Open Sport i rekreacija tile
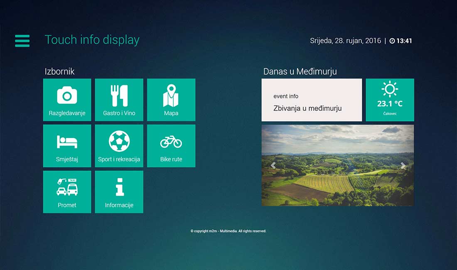This screenshot has width=457, height=270. pos(119,146)
